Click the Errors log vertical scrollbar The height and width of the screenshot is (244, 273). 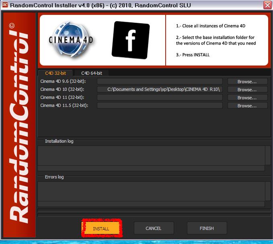click(x=268, y=191)
